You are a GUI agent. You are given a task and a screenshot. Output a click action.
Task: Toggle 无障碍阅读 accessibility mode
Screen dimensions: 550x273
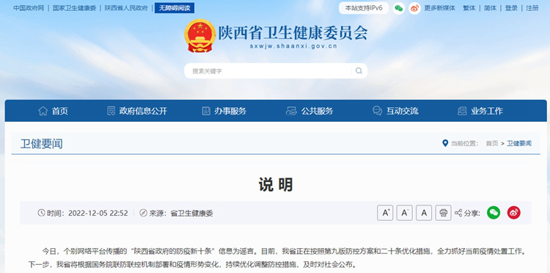175,8
